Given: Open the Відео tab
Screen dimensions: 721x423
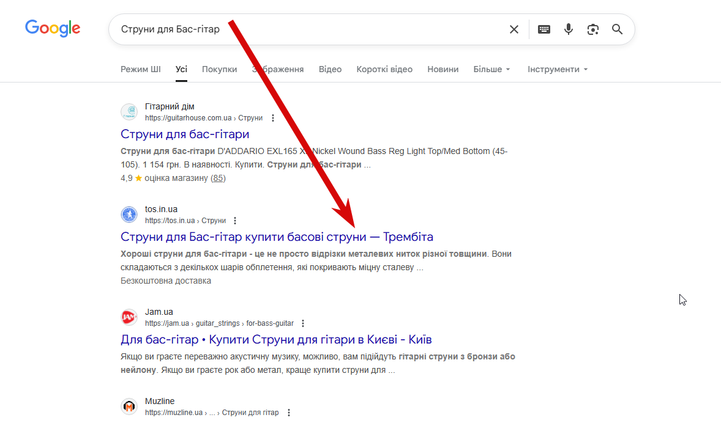Looking at the screenshot, I should tap(330, 69).
